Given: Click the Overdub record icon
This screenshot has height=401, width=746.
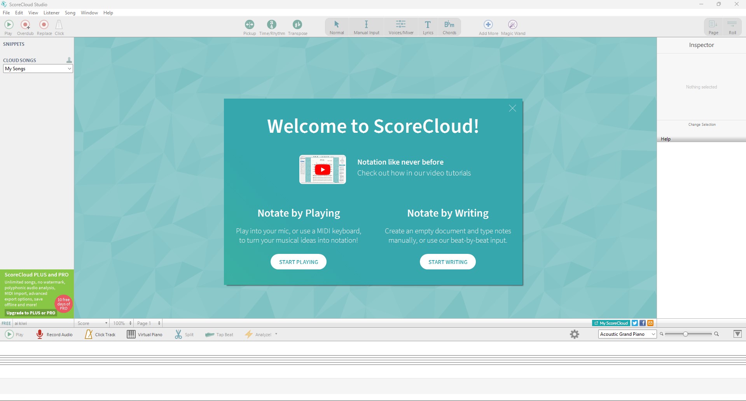Looking at the screenshot, I should (25, 25).
